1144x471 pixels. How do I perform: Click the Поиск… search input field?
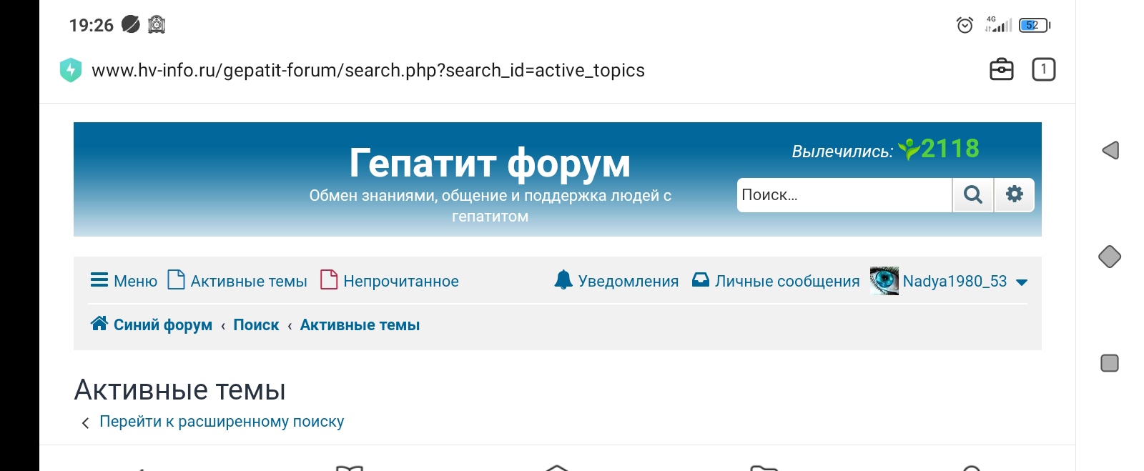(x=844, y=195)
